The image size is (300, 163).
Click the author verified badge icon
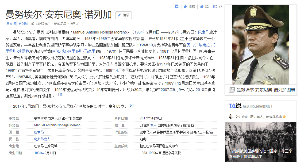click(x=284, y=117)
